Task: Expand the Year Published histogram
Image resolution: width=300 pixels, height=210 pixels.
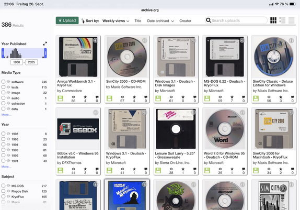Action: [x=45, y=43]
